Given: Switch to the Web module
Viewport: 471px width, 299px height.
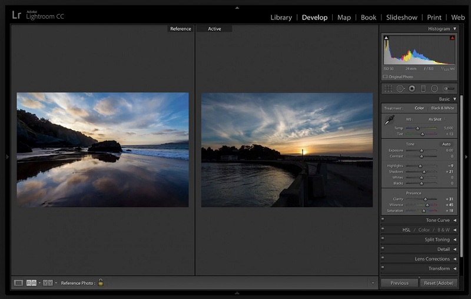Looking at the screenshot, I should [x=458, y=18].
